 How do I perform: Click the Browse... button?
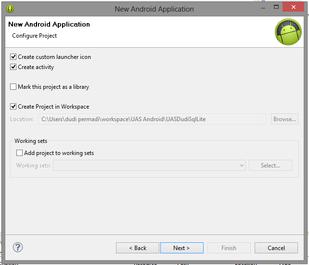click(x=284, y=119)
